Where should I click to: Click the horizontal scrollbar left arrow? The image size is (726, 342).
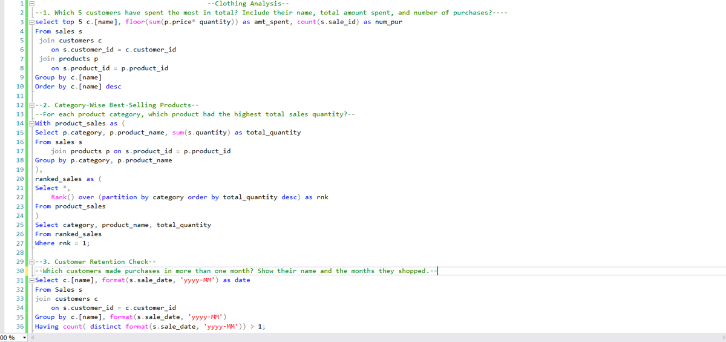32,338
